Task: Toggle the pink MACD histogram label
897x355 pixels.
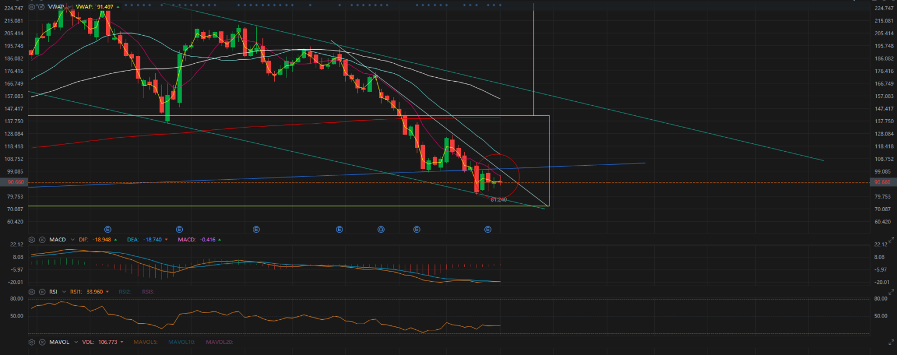Action: pyautogui.click(x=187, y=240)
